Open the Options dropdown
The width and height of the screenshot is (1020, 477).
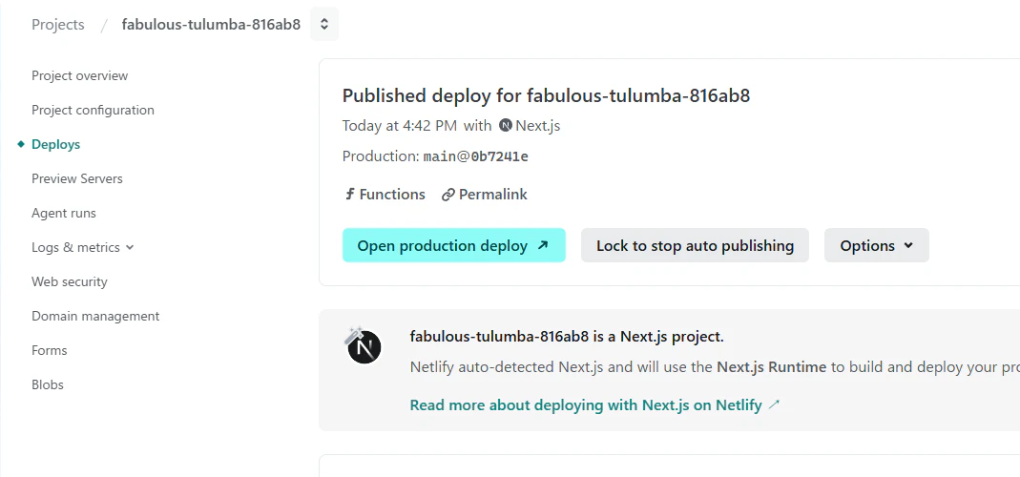point(876,245)
